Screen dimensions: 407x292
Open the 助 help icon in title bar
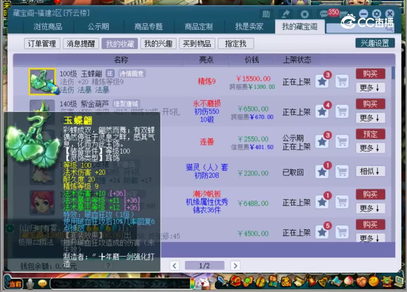tap(266, 14)
